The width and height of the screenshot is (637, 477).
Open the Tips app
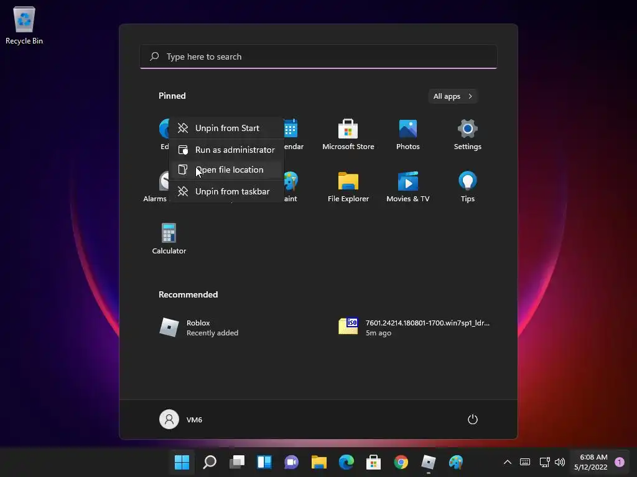pos(468,186)
